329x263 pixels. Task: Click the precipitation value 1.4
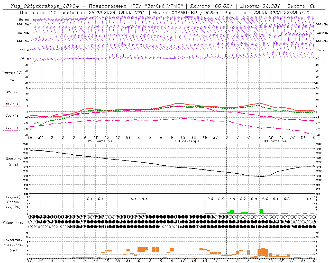coord(265,199)
